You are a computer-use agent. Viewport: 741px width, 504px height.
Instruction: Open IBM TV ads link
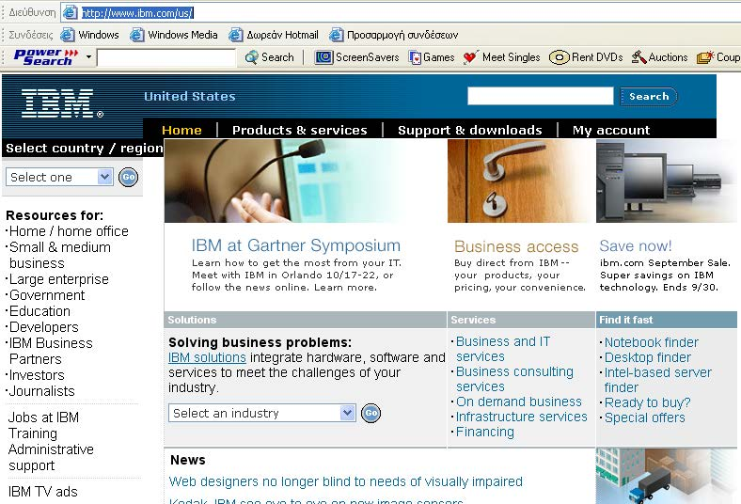coord(42,492)
